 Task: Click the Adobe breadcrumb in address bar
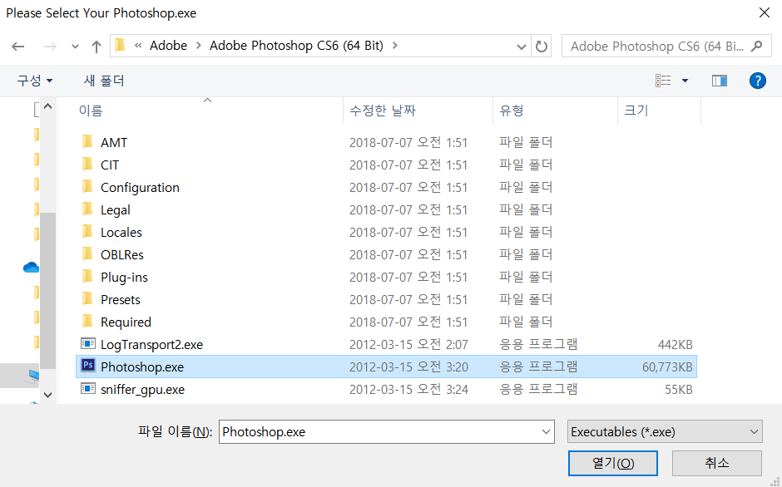[x=169, y=46]
